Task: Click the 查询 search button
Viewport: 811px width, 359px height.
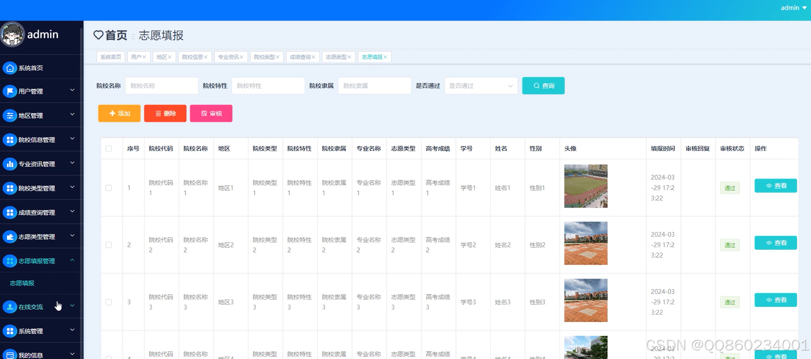Action: pos(543,86)
